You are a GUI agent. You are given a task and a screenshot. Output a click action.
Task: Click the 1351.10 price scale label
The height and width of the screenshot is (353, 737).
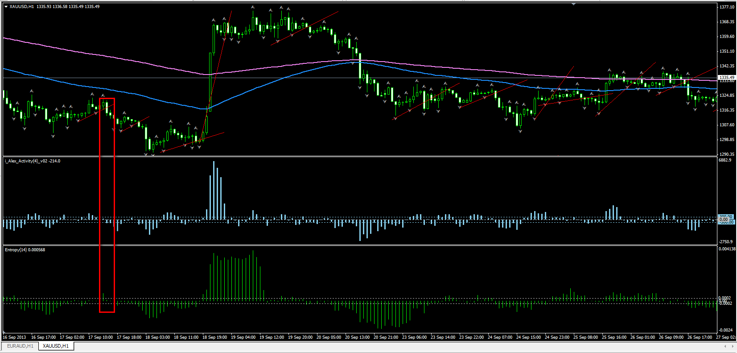click(727, 51)
